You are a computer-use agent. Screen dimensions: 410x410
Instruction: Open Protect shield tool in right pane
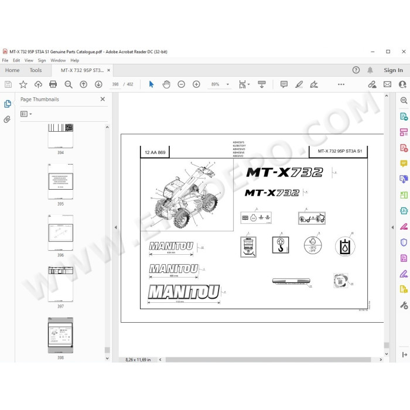tap(404, 242)
